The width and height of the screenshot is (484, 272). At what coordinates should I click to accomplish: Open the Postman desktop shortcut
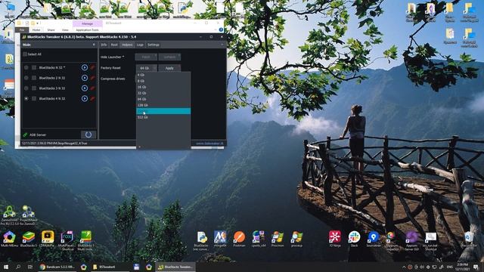pyautogui.click(x=239, y=240)
